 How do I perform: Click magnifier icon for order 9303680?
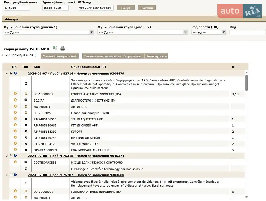11,175
